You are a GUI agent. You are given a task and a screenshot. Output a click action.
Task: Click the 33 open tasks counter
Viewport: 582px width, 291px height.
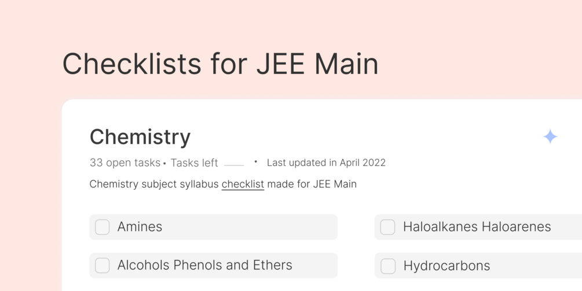tap(125, 163)
